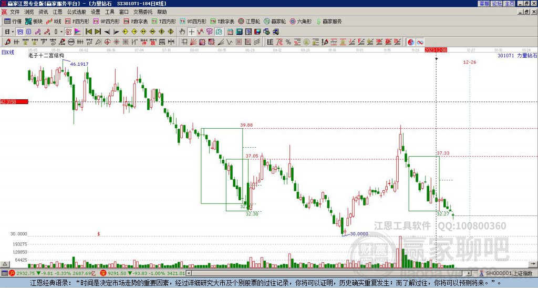Expand the candlestick type dropdown arrow
Image resolution: width=538 pixels, height=288 pixels.
61,32
